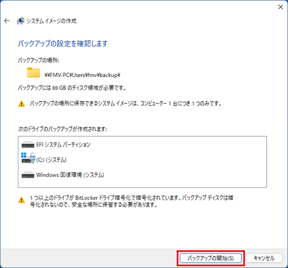Image resolution: width=288 pixels, height=268 pixels.
Task: Click the warning icon beside コンピューター 1 台につき
Action: point(21,104)
